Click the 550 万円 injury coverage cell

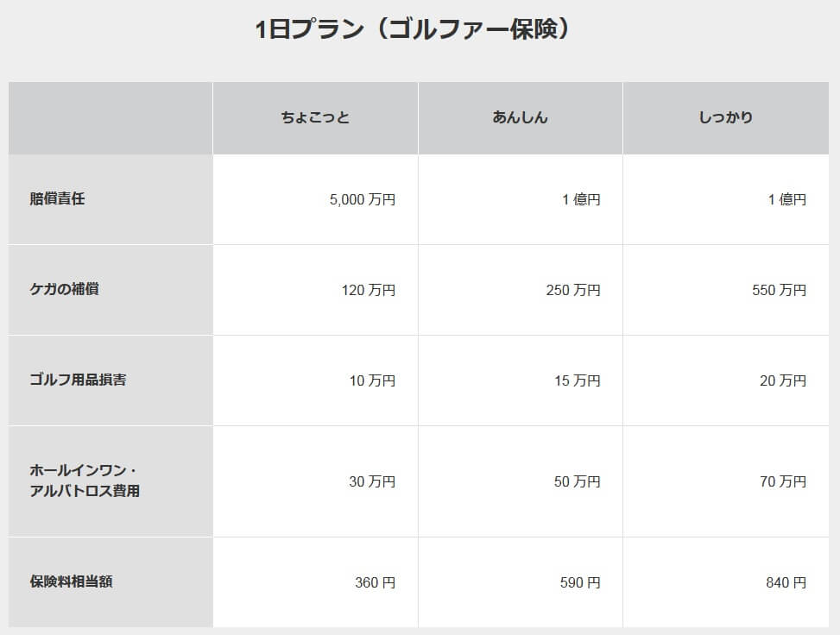click(779, 290)
